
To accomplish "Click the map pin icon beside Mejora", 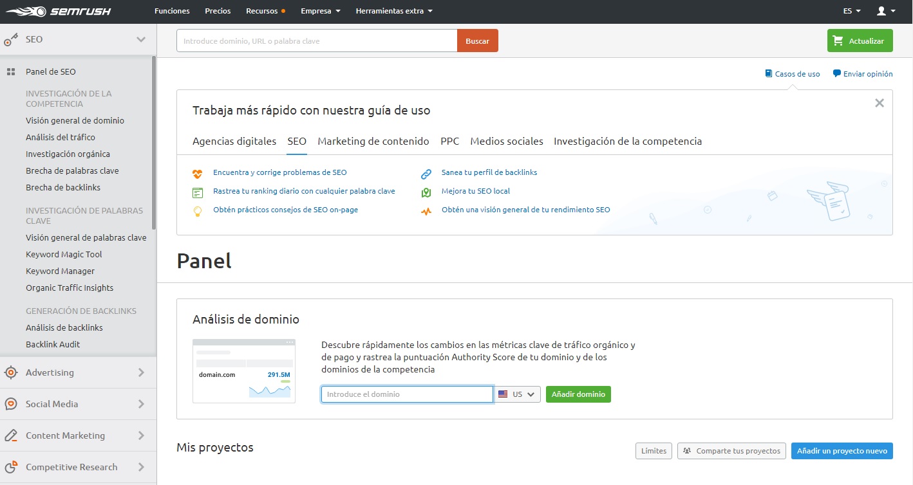I will point(426,192).
